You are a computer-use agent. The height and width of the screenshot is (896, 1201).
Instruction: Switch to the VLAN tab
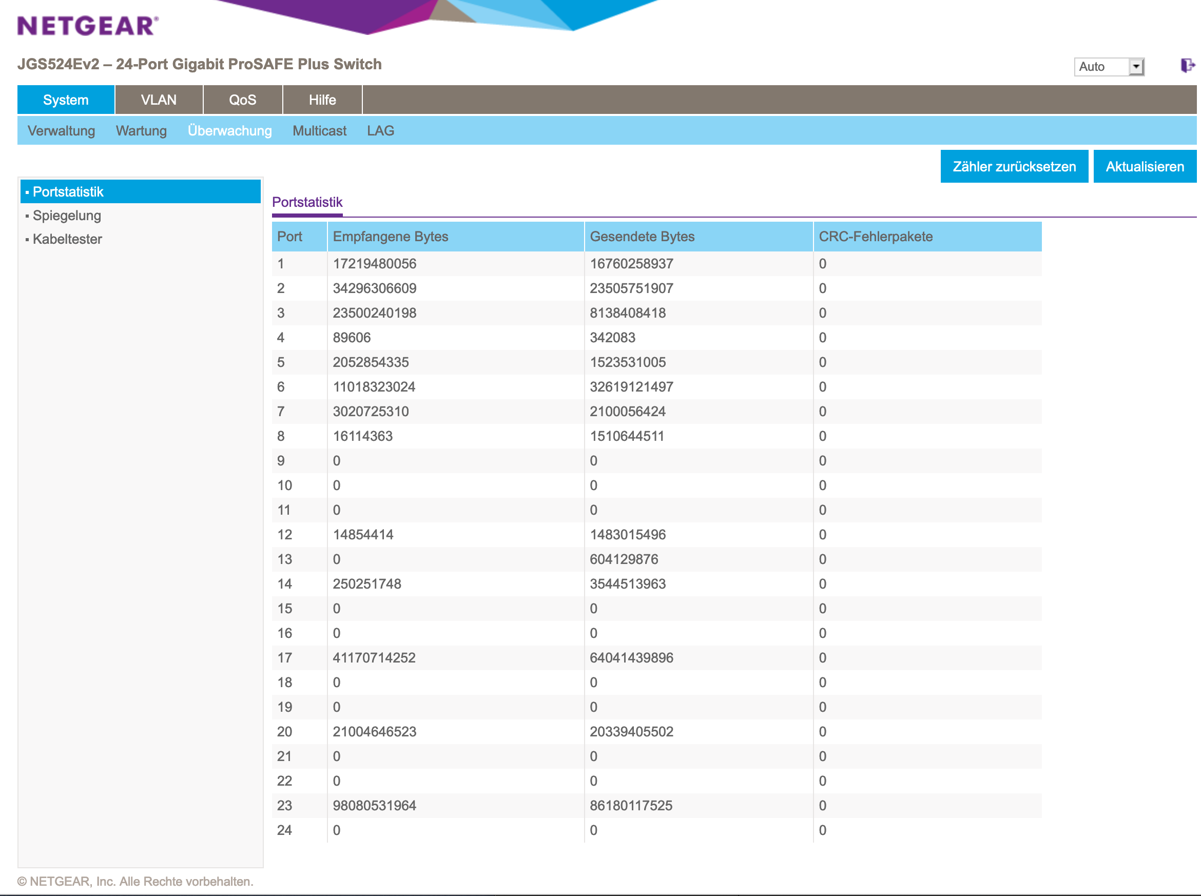click(159, 100)
